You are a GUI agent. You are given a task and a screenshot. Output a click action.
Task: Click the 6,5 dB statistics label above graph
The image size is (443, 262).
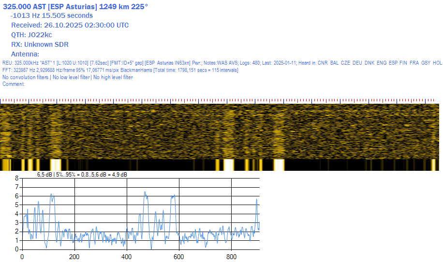(x=82, y=174)
